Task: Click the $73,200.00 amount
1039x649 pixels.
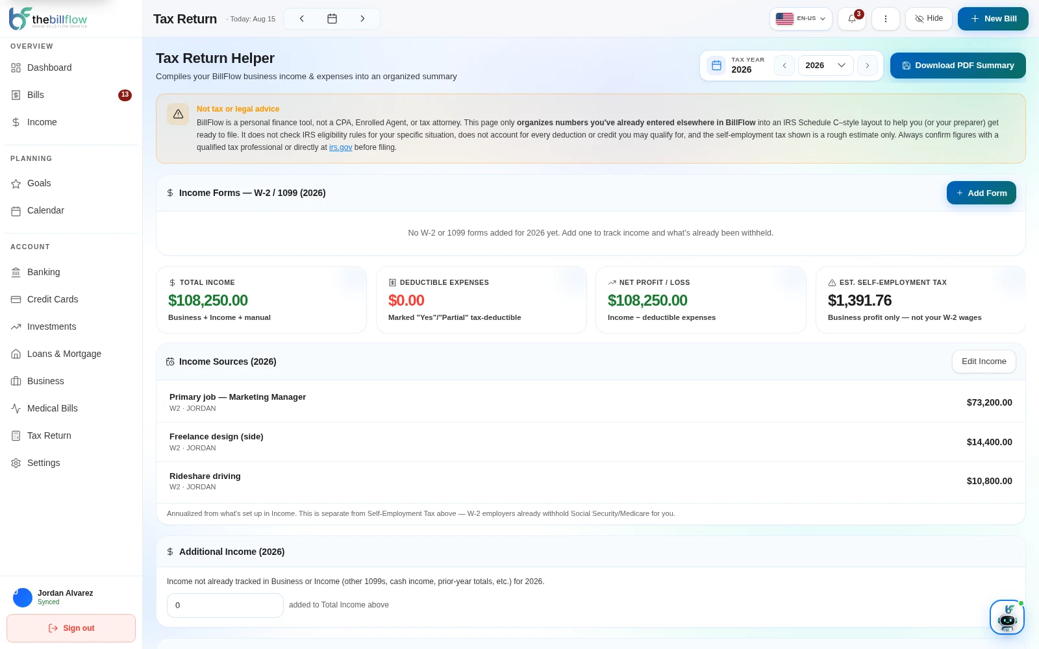Action: (989, 402)
